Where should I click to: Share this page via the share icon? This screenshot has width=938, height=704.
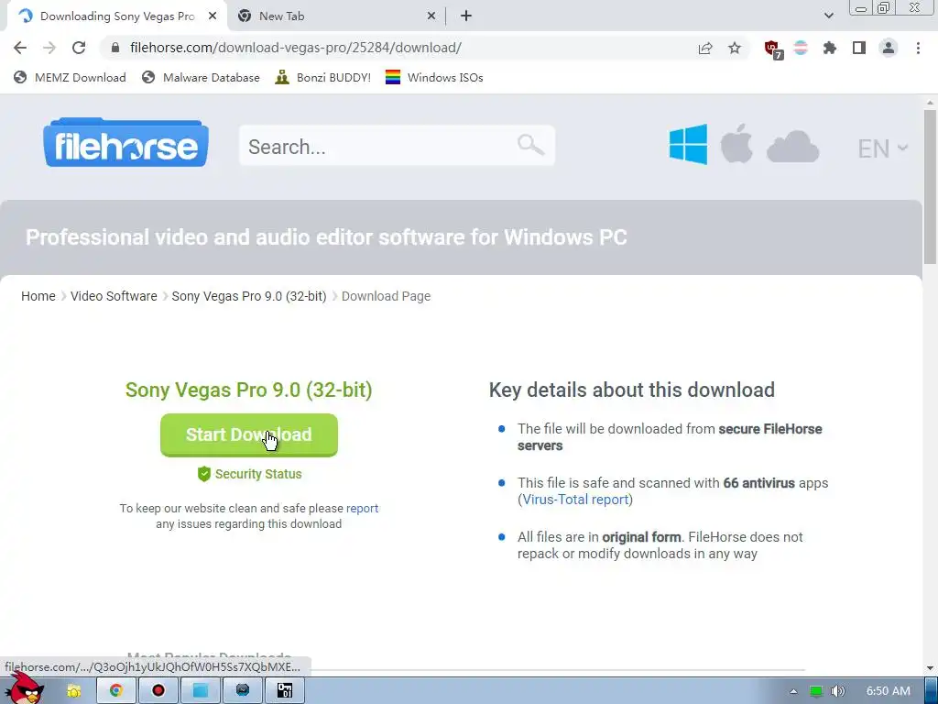click(x=705, y=48)
